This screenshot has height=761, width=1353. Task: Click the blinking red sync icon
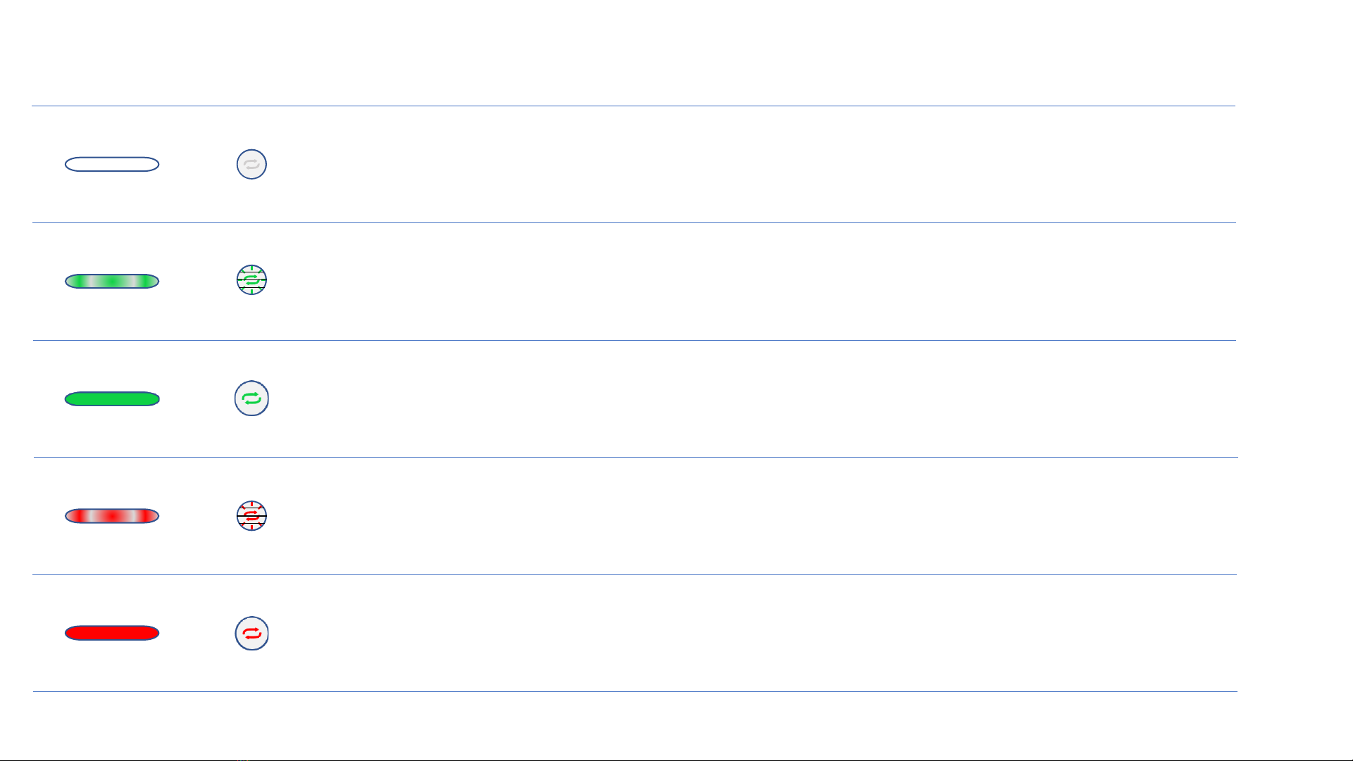[x=251, y=516]
